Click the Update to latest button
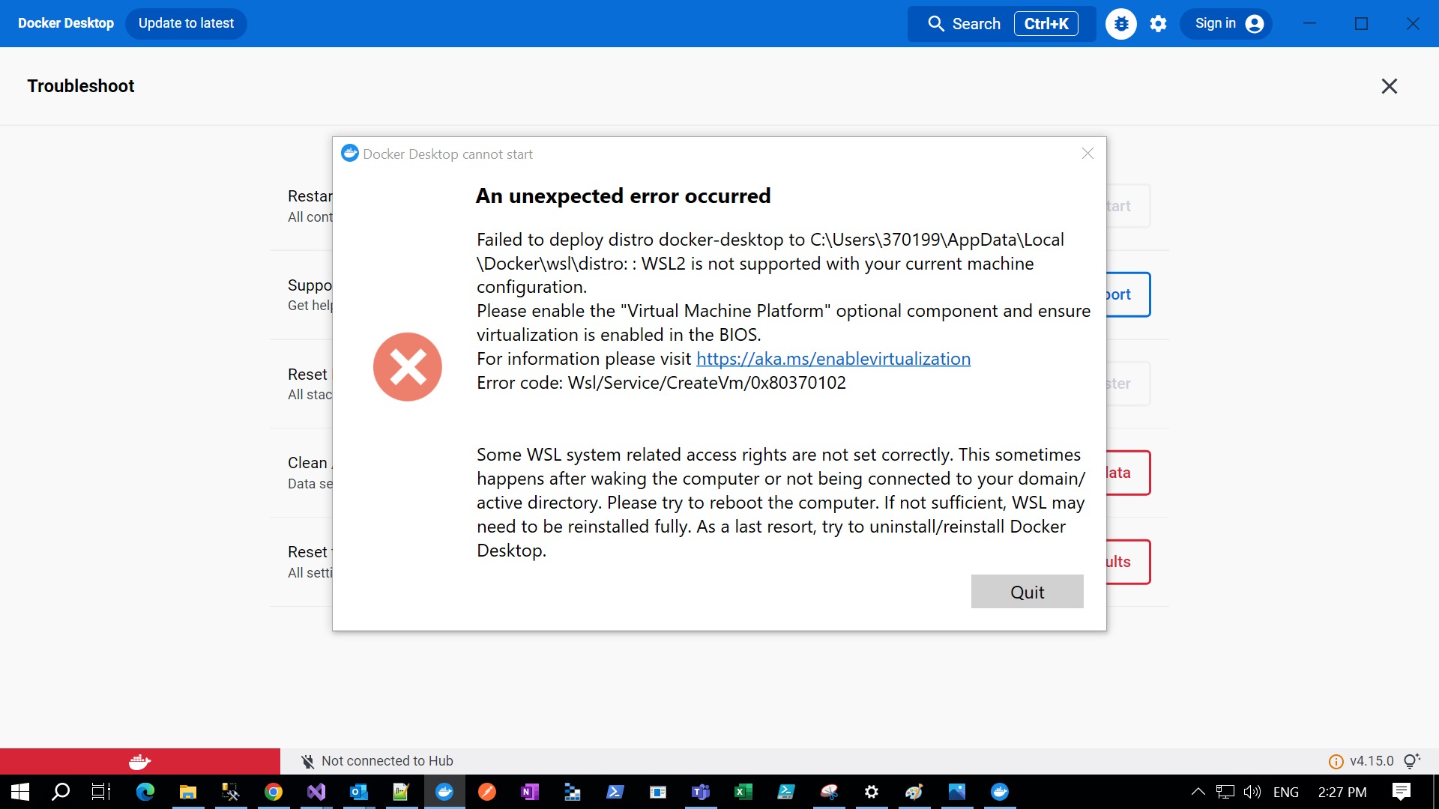Viewport: 1439px width, 809px height. [186, 23]
